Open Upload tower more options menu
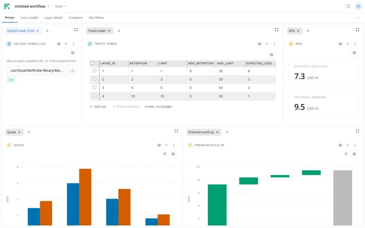The height and width of the screenshot is (228, 365). [73, 44]
